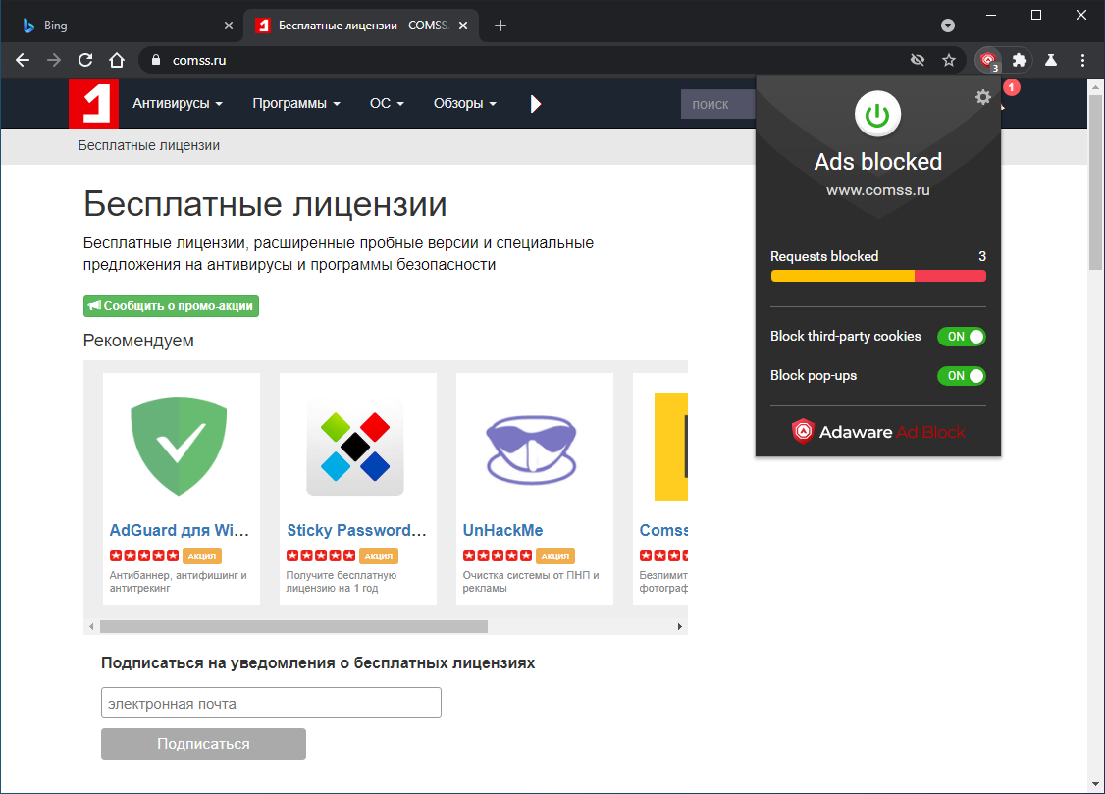Expand the ОС menu

pyautogui.click(x=387, y=104)
